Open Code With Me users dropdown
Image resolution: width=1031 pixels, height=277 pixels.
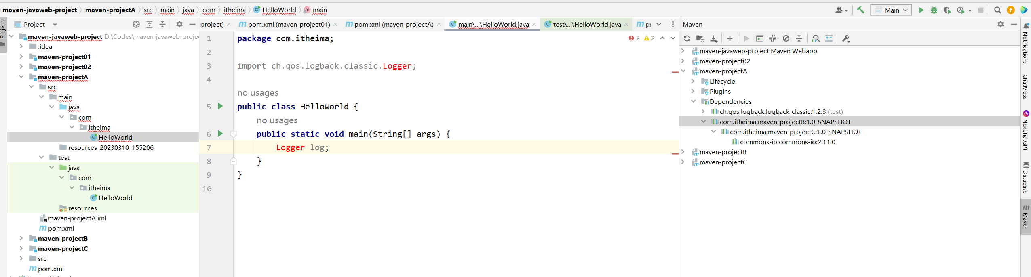pos(842,10)
